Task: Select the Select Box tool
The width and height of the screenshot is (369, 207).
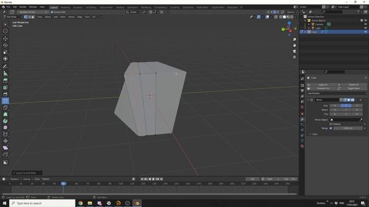Action: tap(5, 24)
